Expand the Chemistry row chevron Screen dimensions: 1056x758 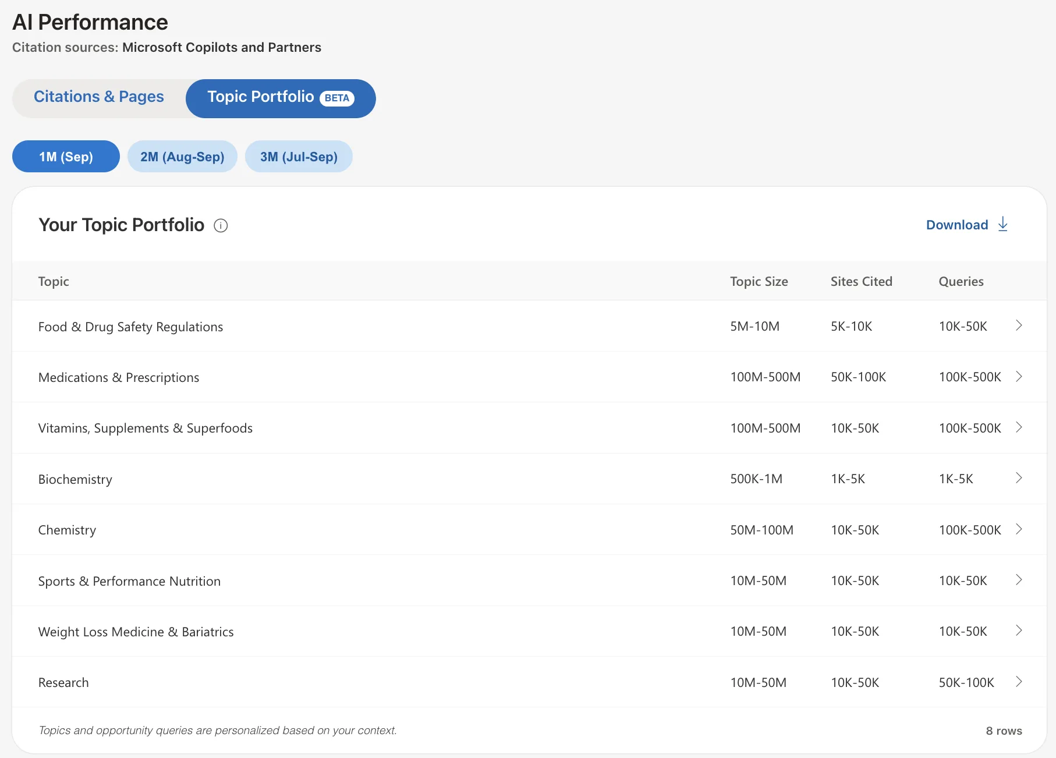click(1019, 529)
